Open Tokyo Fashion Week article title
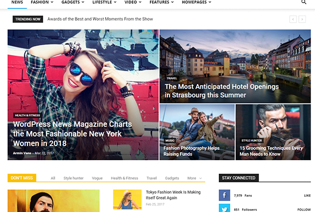 pyautogui.click(x=173, y=195)
